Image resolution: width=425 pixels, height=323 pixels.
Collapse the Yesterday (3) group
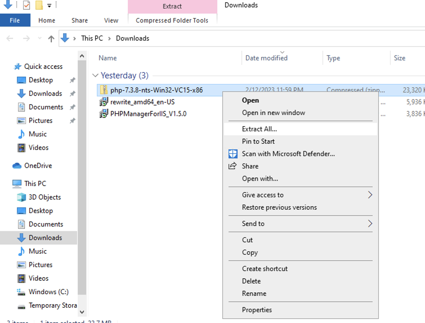pos(95,76)
